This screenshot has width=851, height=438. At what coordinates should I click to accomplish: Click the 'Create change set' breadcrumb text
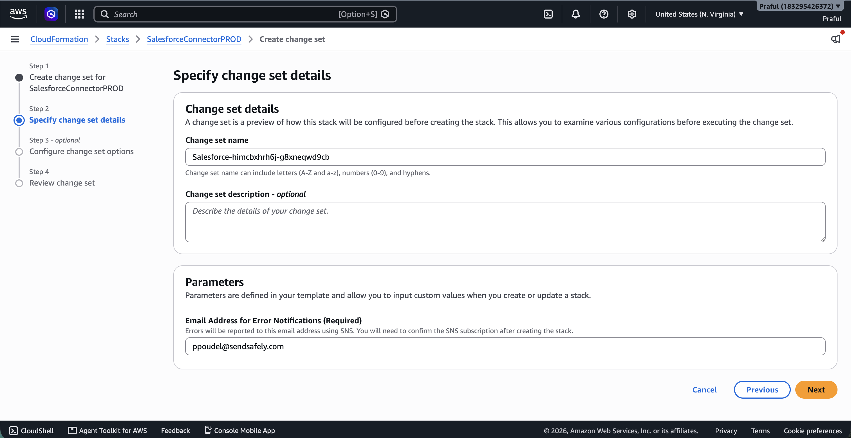pos(292,39)
